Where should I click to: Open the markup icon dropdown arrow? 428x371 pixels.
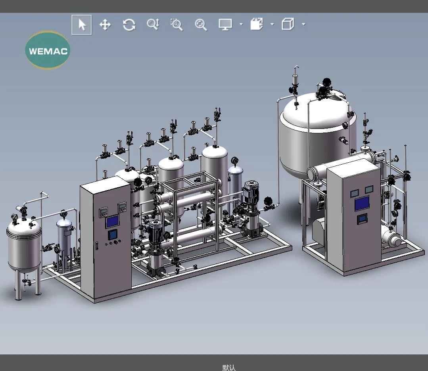272,25
